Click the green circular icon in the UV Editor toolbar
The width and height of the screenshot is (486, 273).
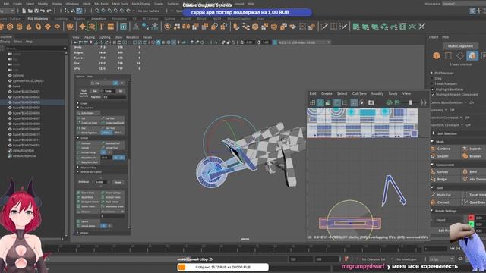coord(389,102)
